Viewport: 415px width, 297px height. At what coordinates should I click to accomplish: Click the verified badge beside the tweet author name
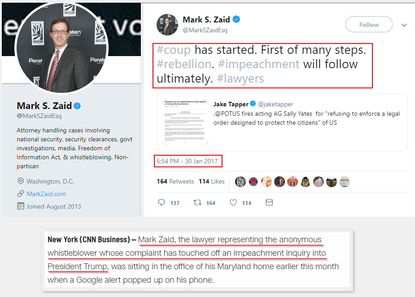(236, 19)
